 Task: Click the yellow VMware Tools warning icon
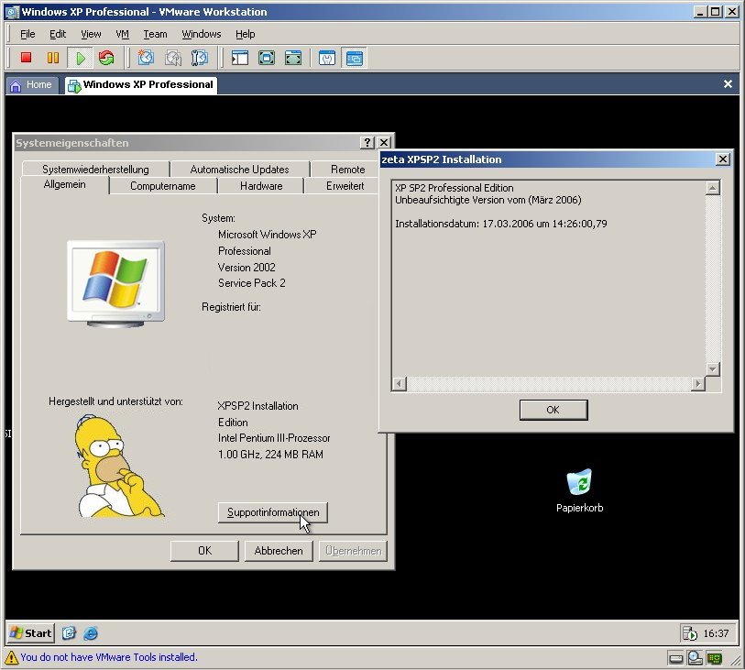pyautogui.click(x=11, y=658)
